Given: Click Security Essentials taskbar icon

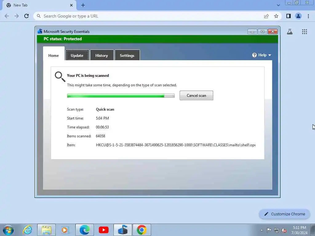Looking at the screenshot, I should point(123,230).
